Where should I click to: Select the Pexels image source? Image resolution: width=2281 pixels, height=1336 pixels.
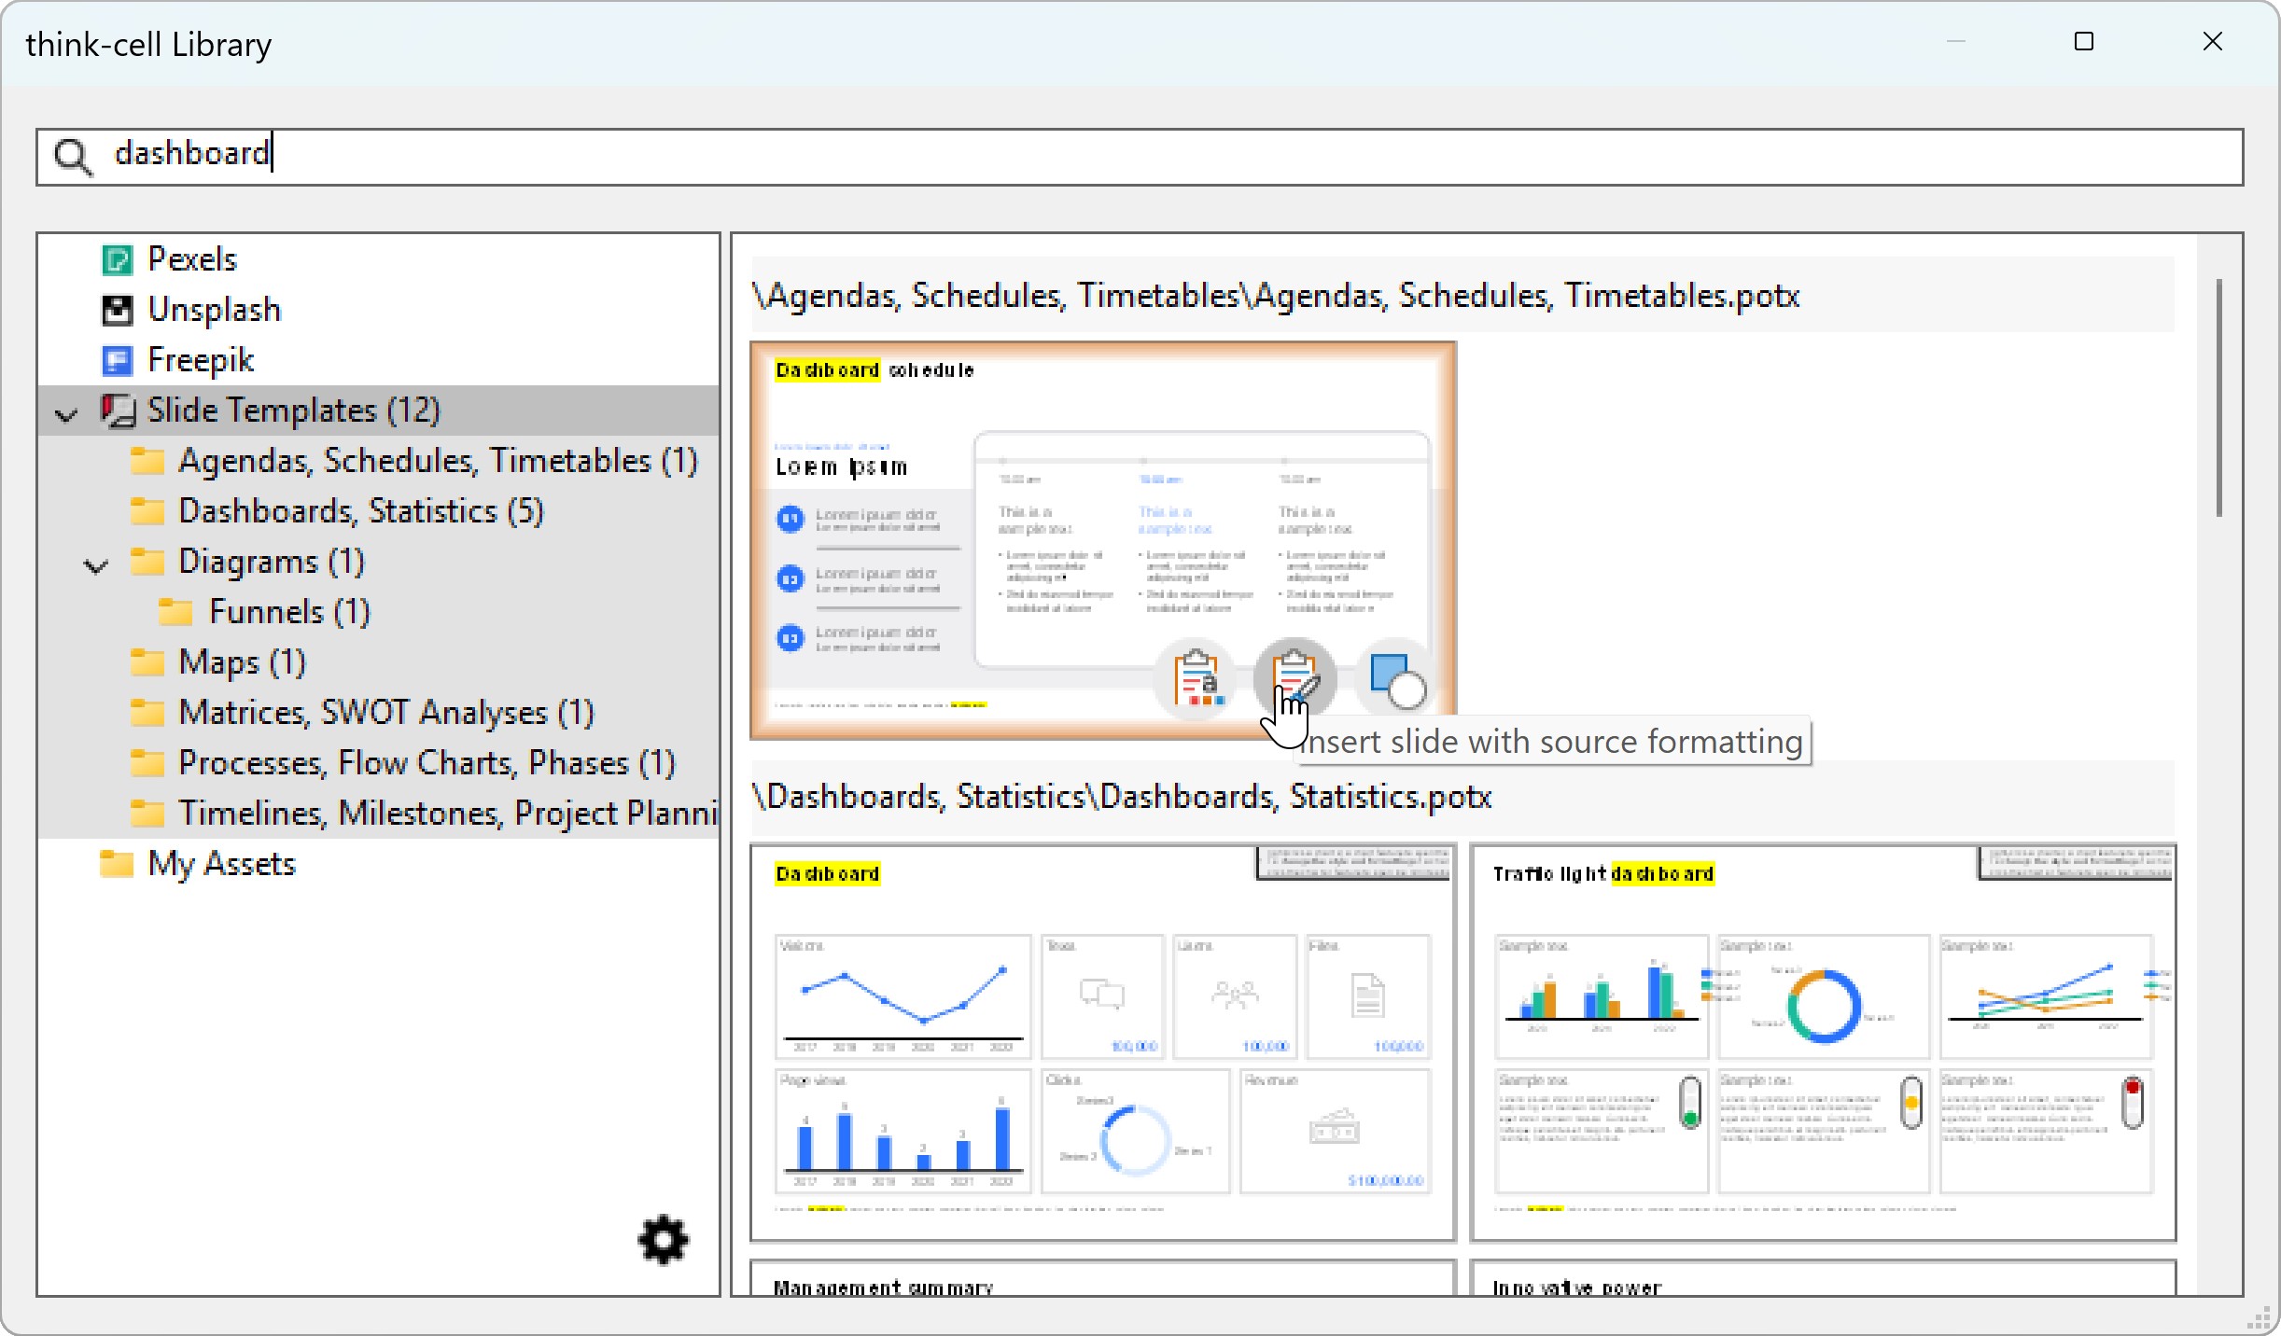[x=191, y=259]
